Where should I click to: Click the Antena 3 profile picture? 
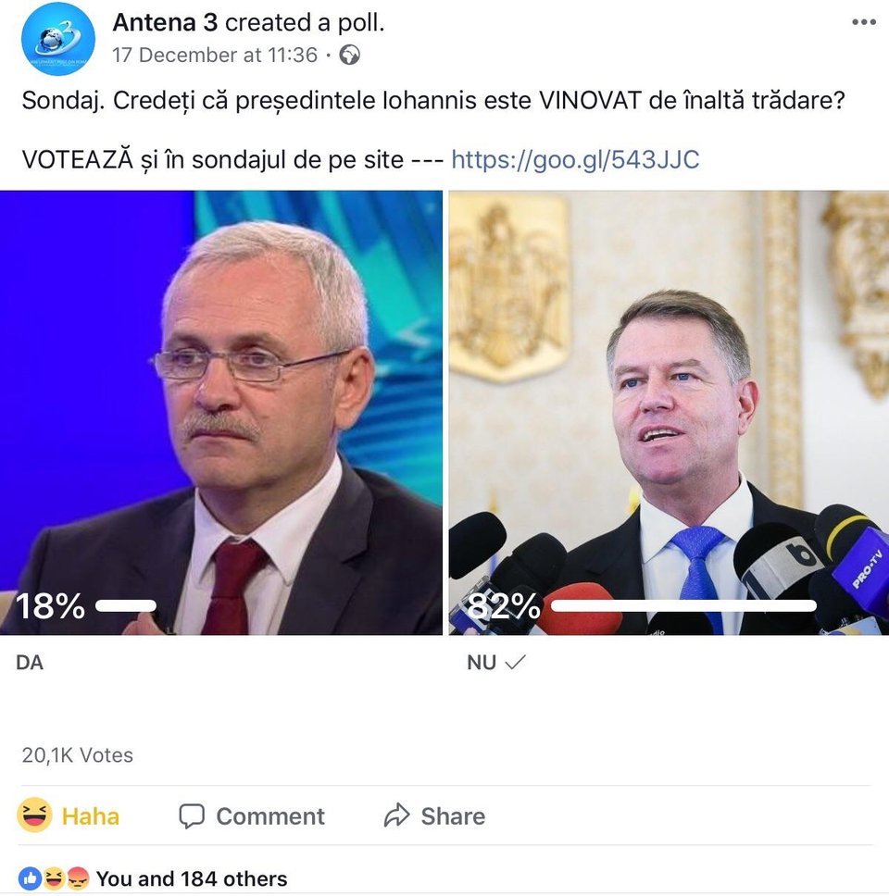click(57, 38)
